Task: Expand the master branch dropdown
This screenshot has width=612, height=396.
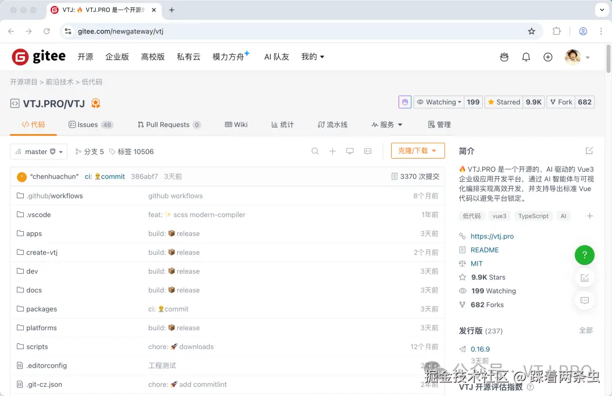Action: (x=39, y=152)
